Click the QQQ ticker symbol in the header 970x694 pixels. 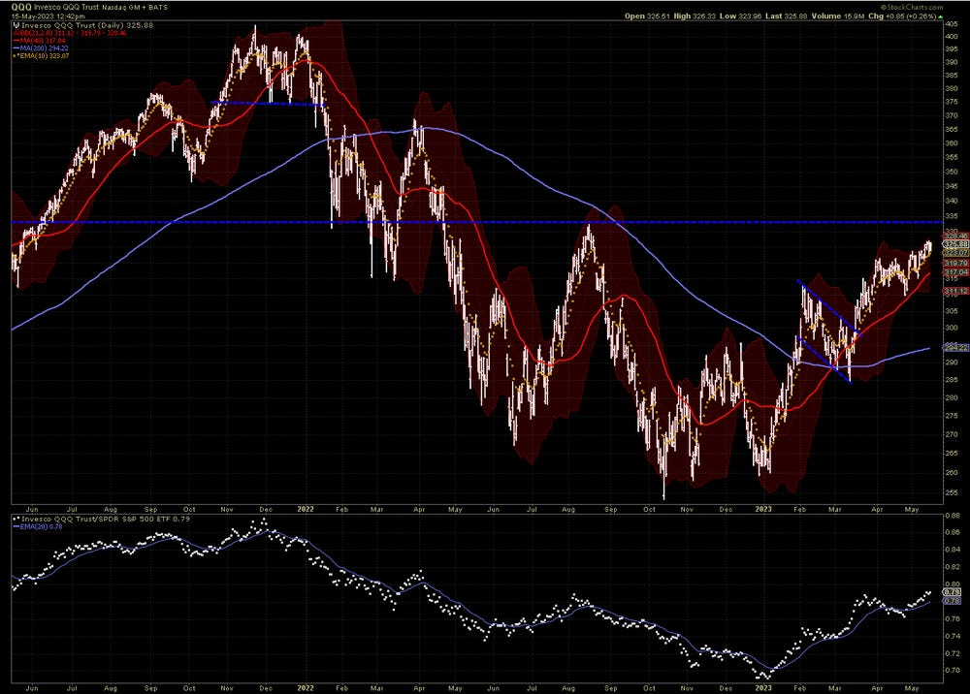[21, 7]
